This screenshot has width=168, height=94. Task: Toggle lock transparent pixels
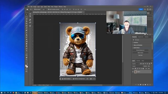(x=135, y=68)
